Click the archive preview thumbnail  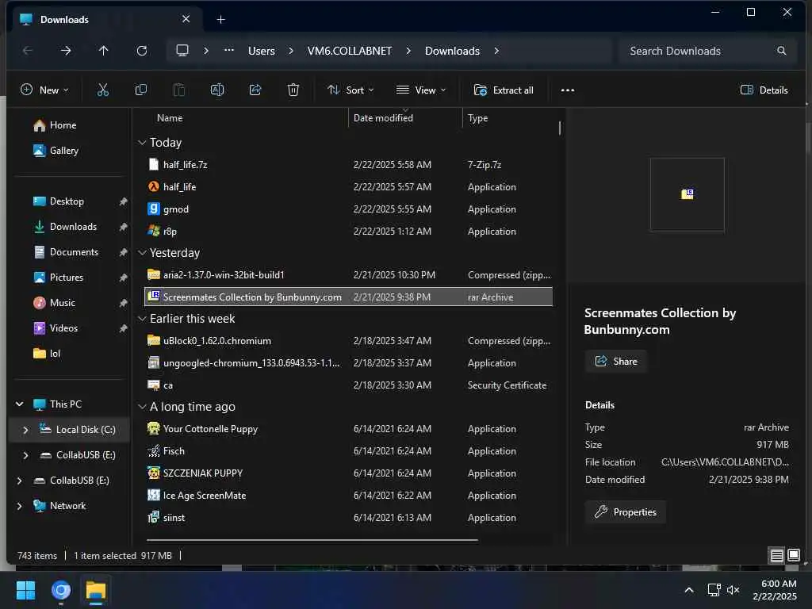[x=688, y=195]
